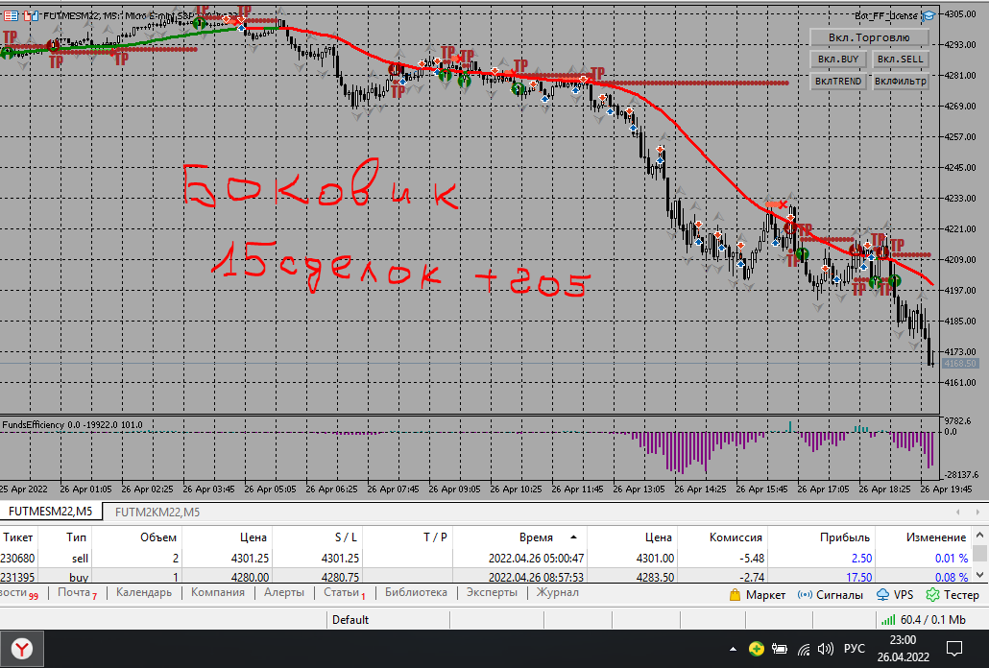The height and width of the screenshot is (668, 989).
Task: Open the Тестер strategy tester icon
Action: [932, 595]
